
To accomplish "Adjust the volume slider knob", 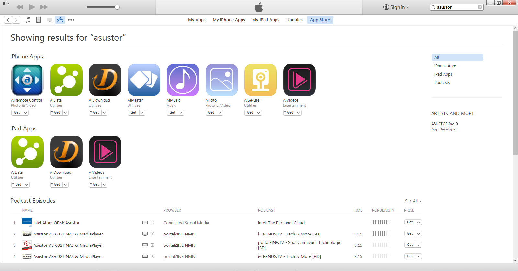I will [117, 7].
